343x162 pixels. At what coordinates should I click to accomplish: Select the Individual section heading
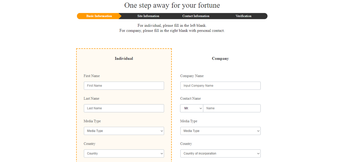tap(124, 58)
